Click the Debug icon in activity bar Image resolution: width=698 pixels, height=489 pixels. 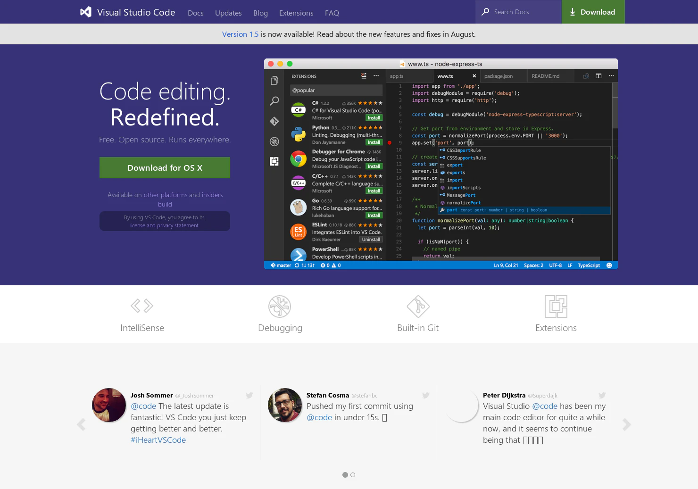point(274,141)
